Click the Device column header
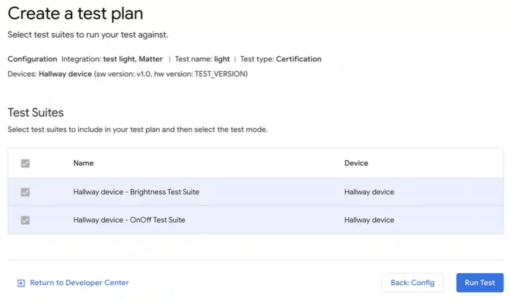The image size is (510, 301). coord(356,163)
